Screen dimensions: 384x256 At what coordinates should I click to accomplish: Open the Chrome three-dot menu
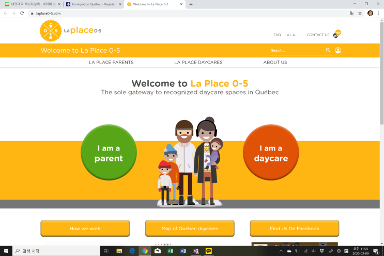point(378,13)
